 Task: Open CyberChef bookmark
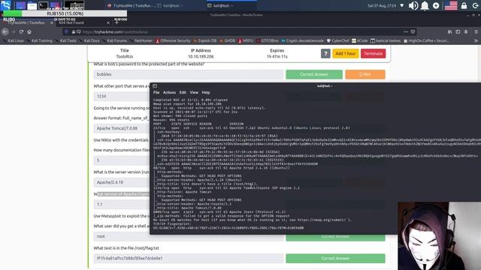(x=338, y=40)
